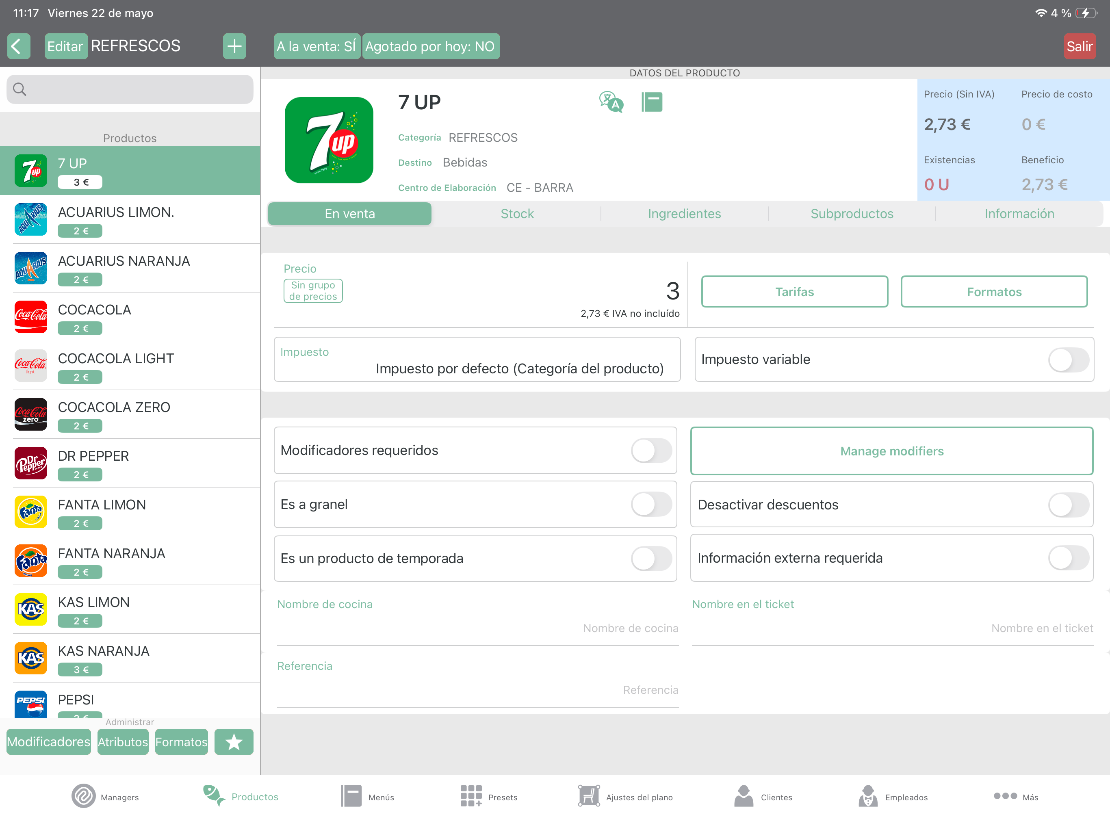Select PEPSI product icon
The width and height of the screenshot is (1110, 832).
[x=30, y=704]
